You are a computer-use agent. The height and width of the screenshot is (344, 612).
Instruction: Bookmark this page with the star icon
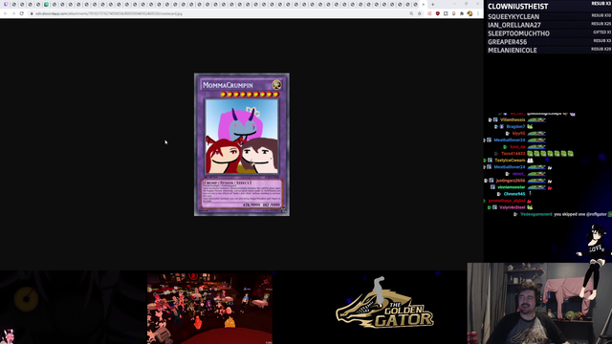[420, 13]
